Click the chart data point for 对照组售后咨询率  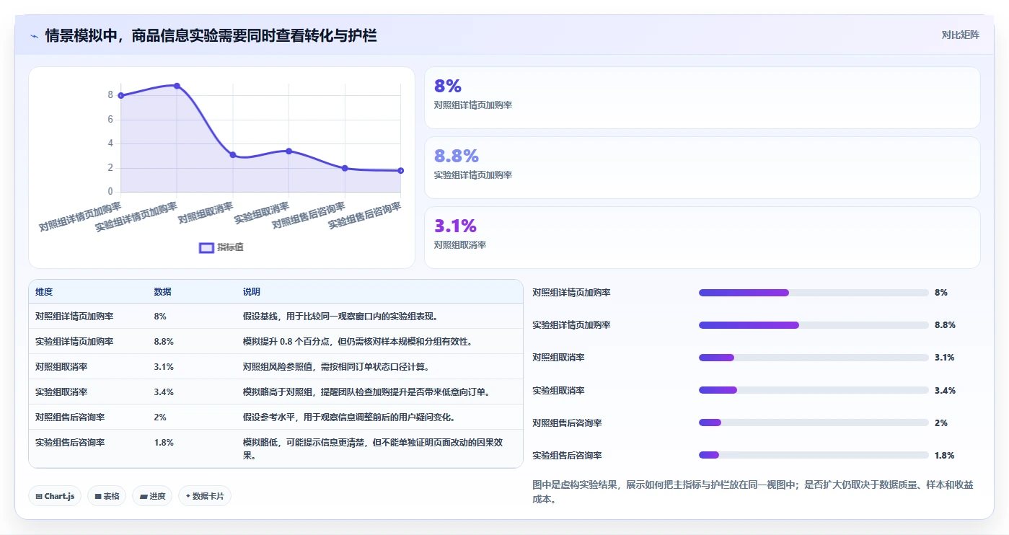point(345,168)
